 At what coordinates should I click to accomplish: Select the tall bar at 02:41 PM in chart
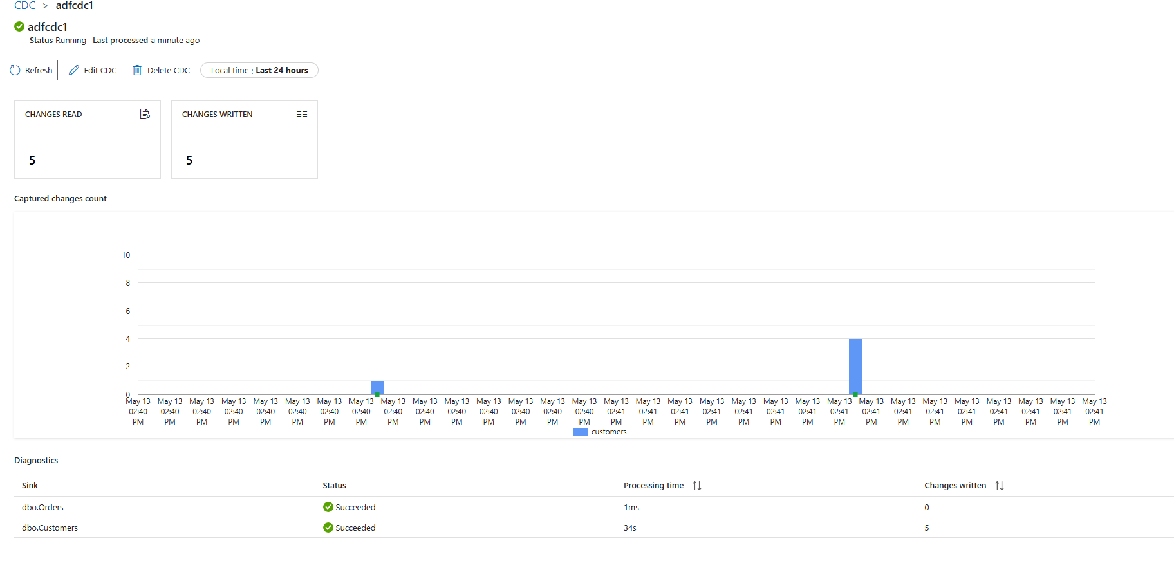point(855,367)
